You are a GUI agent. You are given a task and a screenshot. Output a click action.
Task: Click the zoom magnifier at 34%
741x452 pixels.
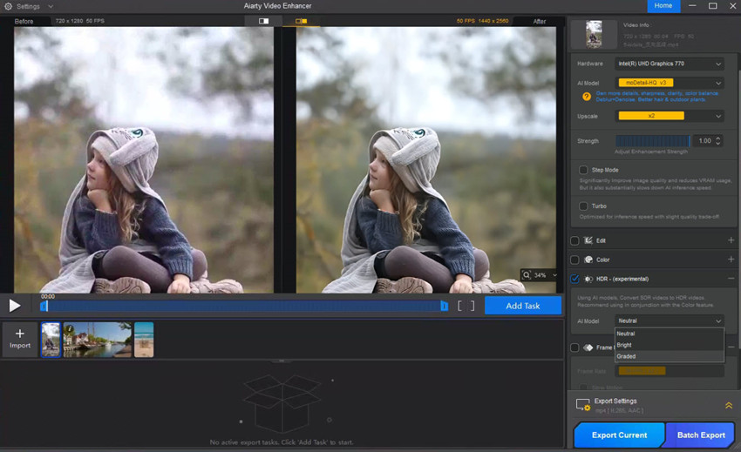click(527, 275)
